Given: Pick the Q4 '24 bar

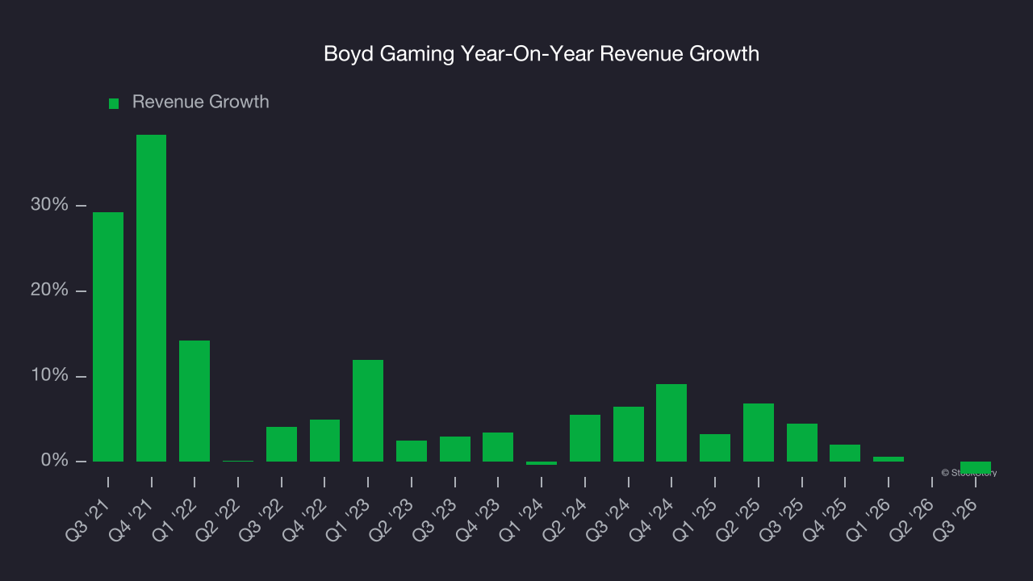Looking at the screenshot, I should 671,423.
